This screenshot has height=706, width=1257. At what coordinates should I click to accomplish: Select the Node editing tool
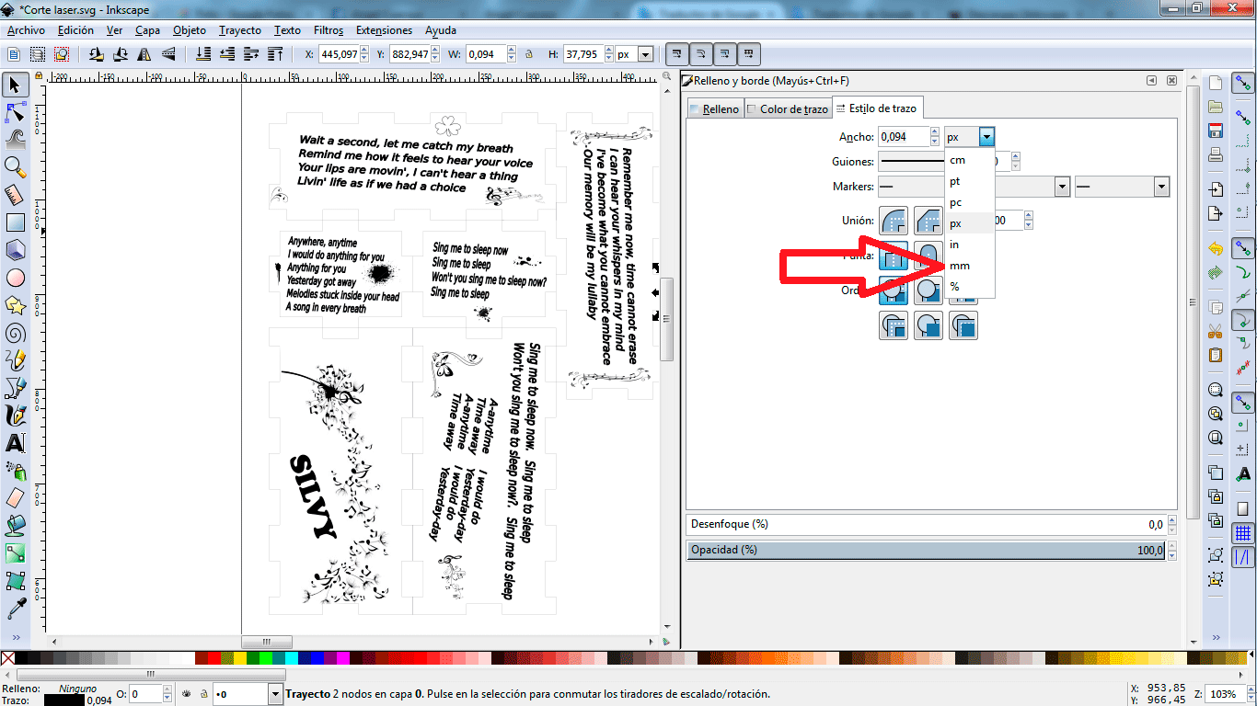15,113
